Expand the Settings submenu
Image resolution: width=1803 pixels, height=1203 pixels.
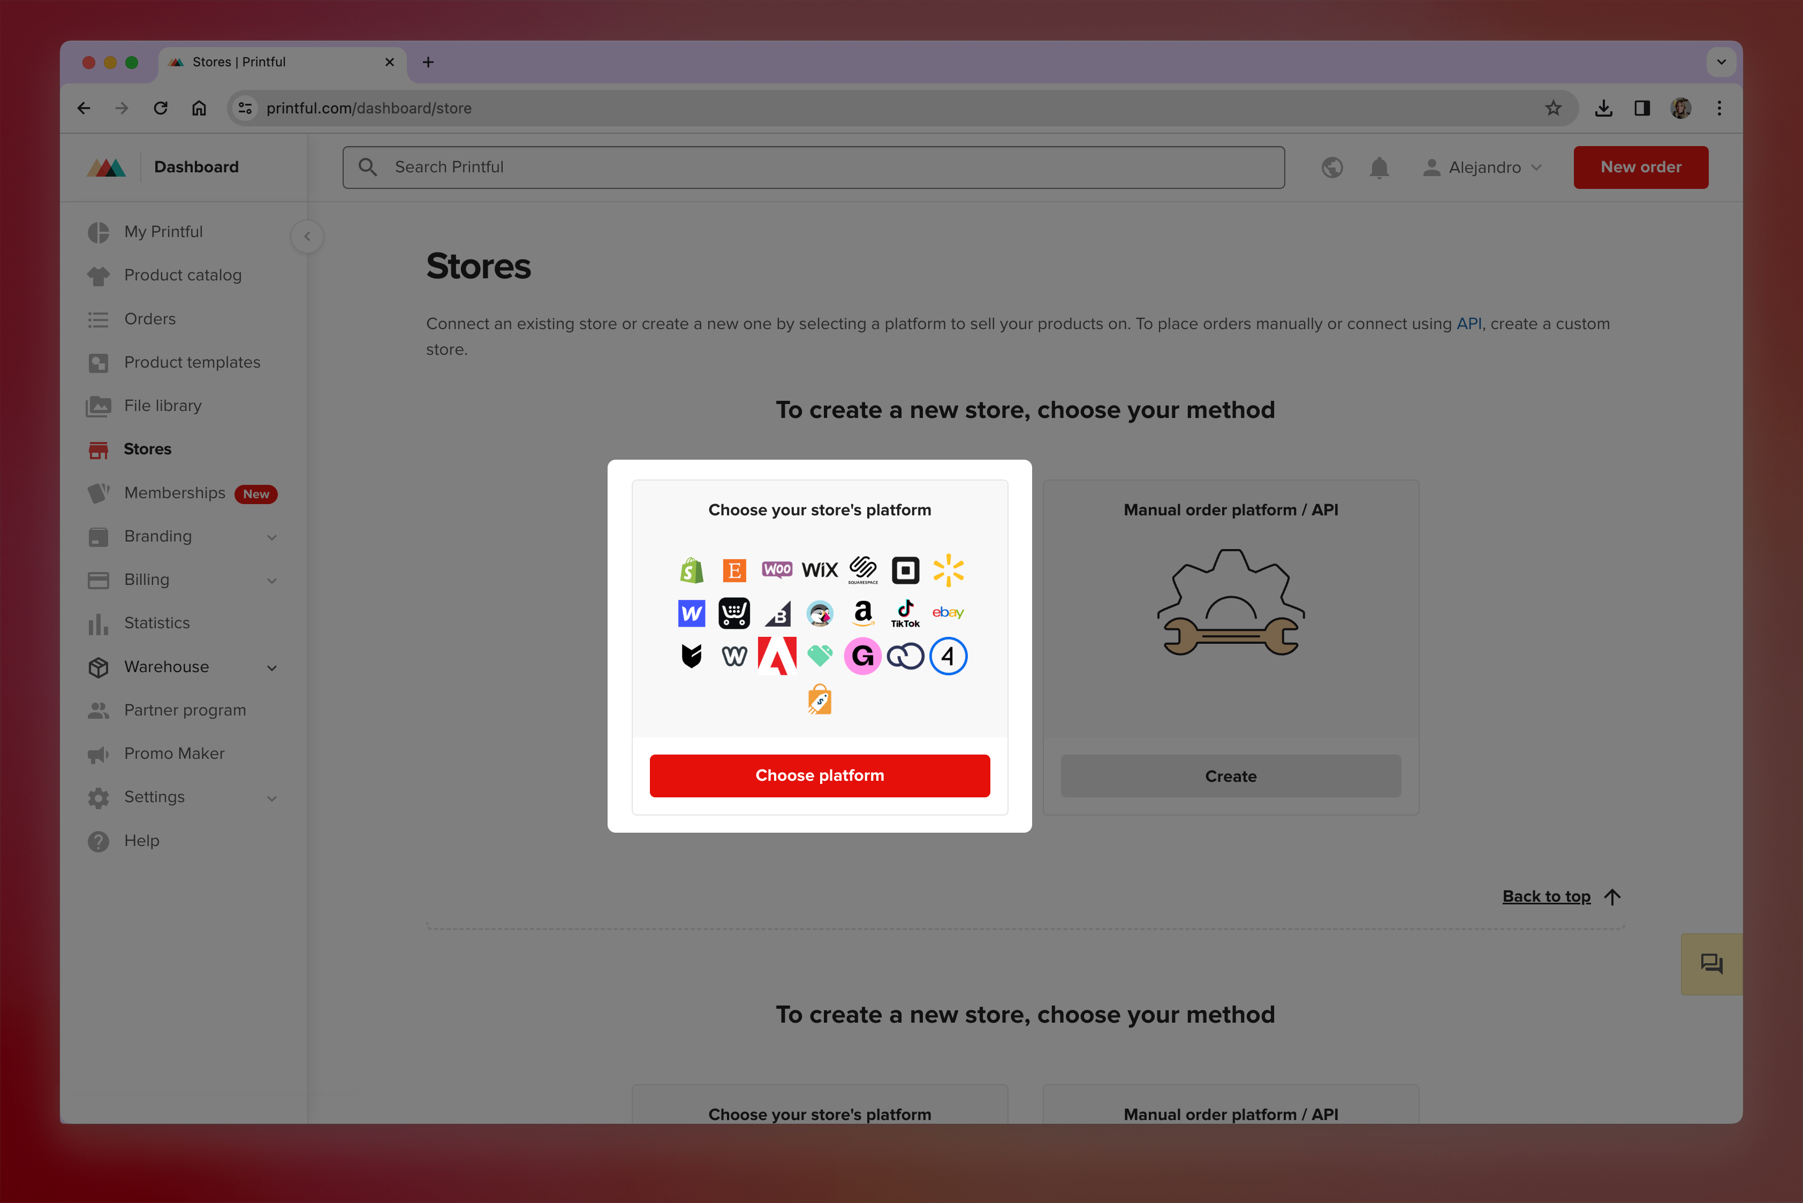coord(272,798)
